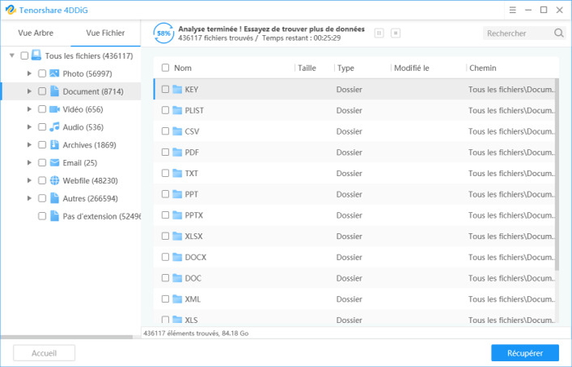Viewport: 572px width, 367px height.
Task: Click the Photo category icon
Action: click(x=55, y=73)
